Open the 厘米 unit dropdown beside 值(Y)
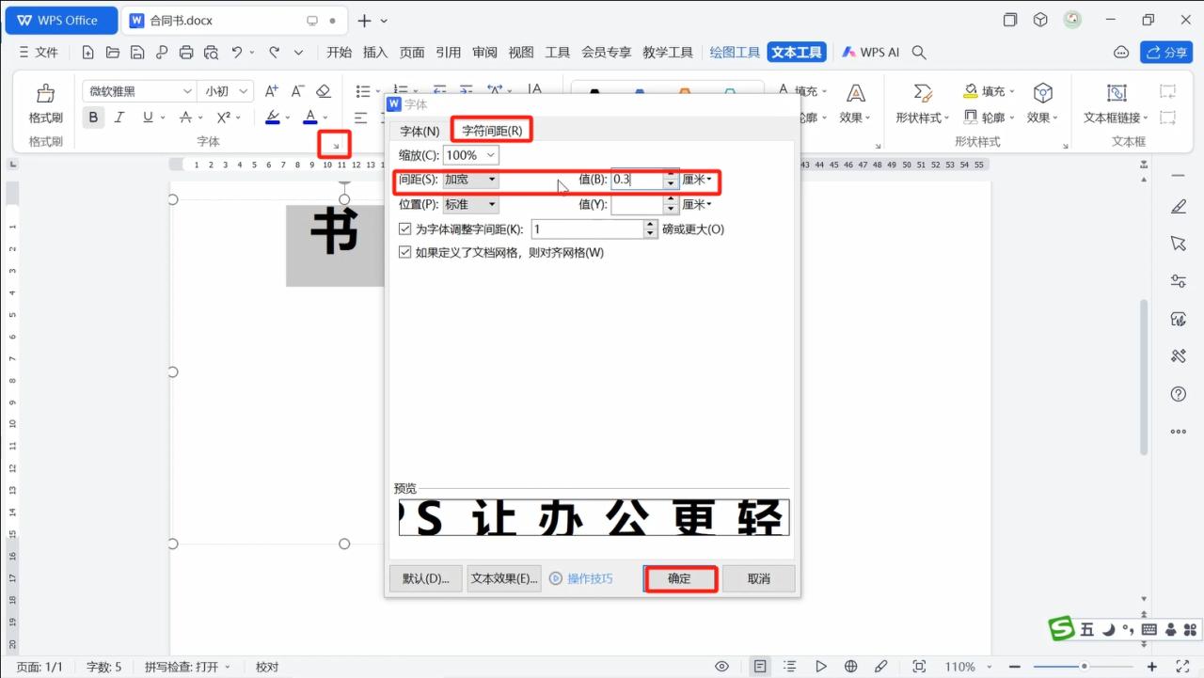 pyautogui.click(x=697, y=204)
